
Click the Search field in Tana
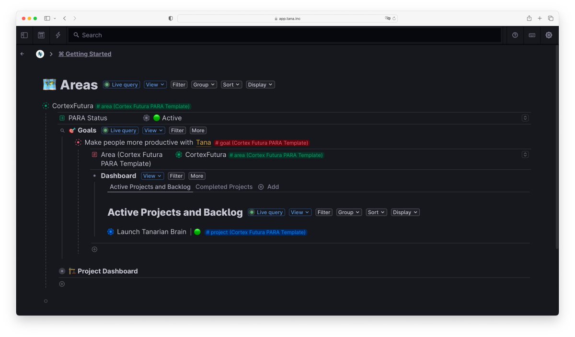click(x=285, y=35)
